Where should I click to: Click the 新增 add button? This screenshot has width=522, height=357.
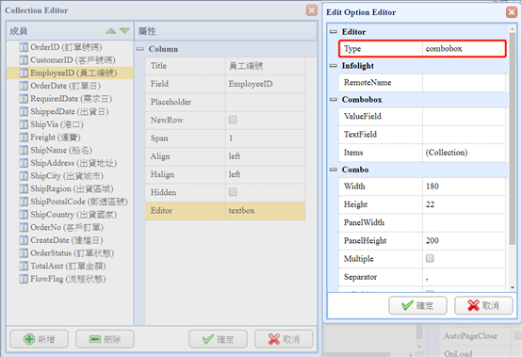(x=39, y=339)
